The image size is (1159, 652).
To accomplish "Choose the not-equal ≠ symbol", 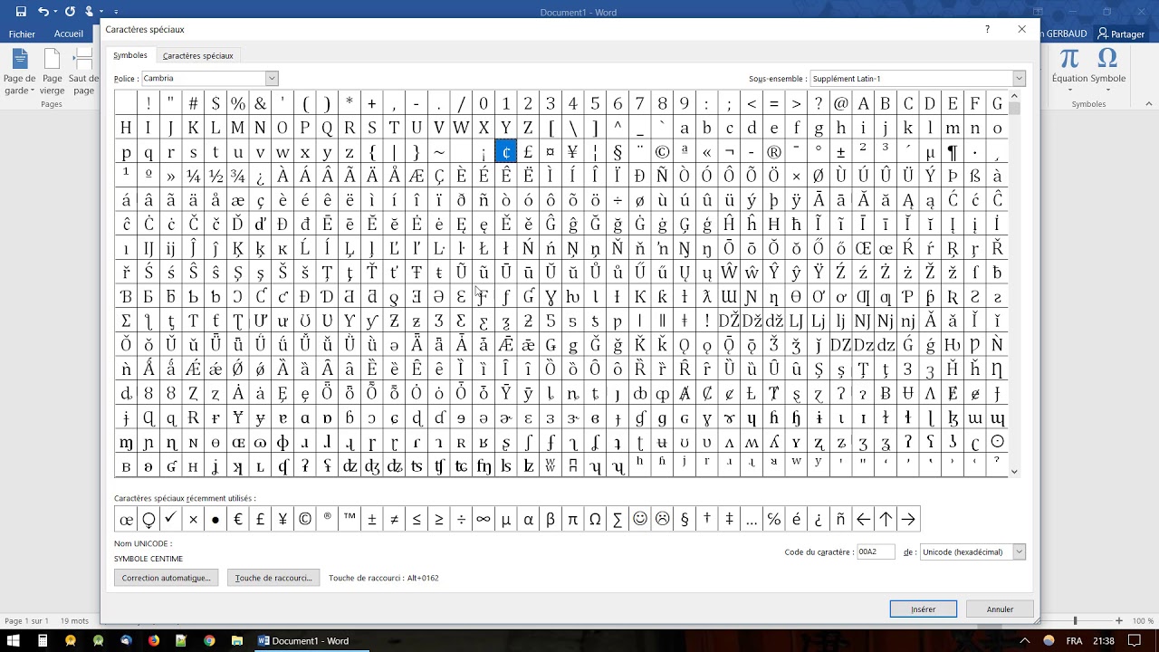I will point(394,519).
